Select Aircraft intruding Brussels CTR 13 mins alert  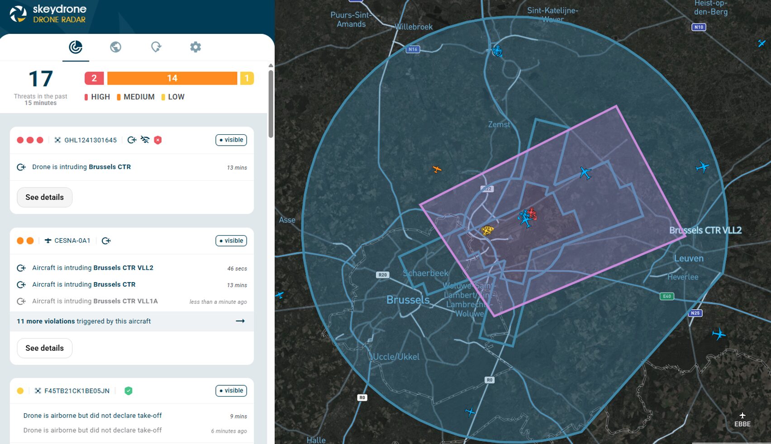(132, 285)
